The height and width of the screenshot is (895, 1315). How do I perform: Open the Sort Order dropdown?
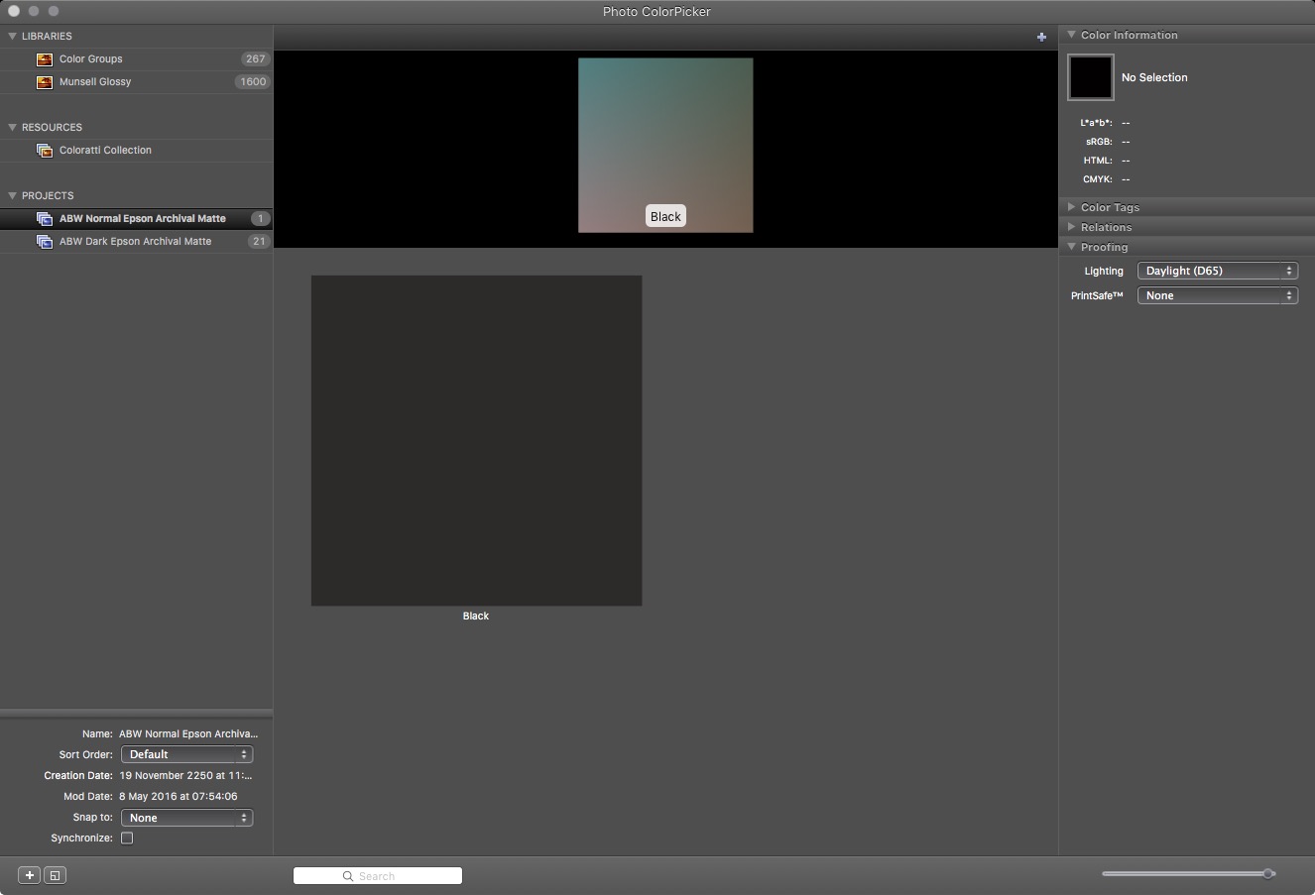pyautogui.click(x=186, y=754)
